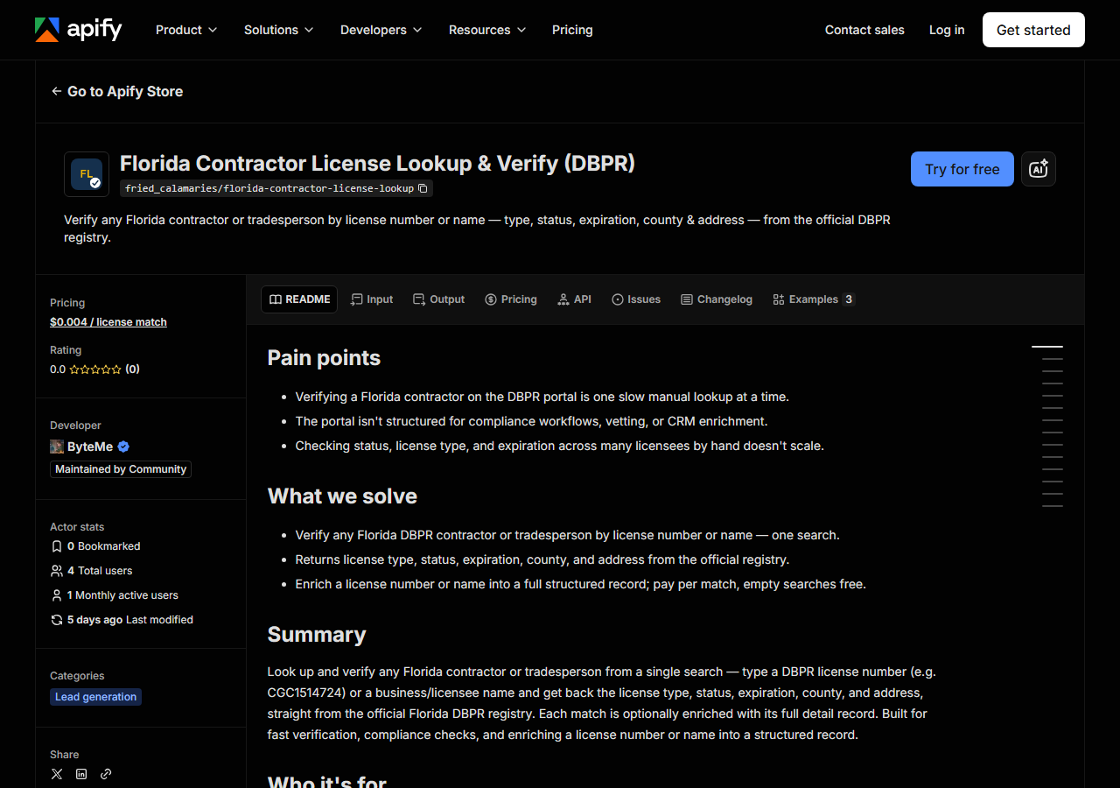Image resolution: width=1120 pixels, height=788 pixels.
Task: Click the Total users icon
Action: (x=57, y=571)
